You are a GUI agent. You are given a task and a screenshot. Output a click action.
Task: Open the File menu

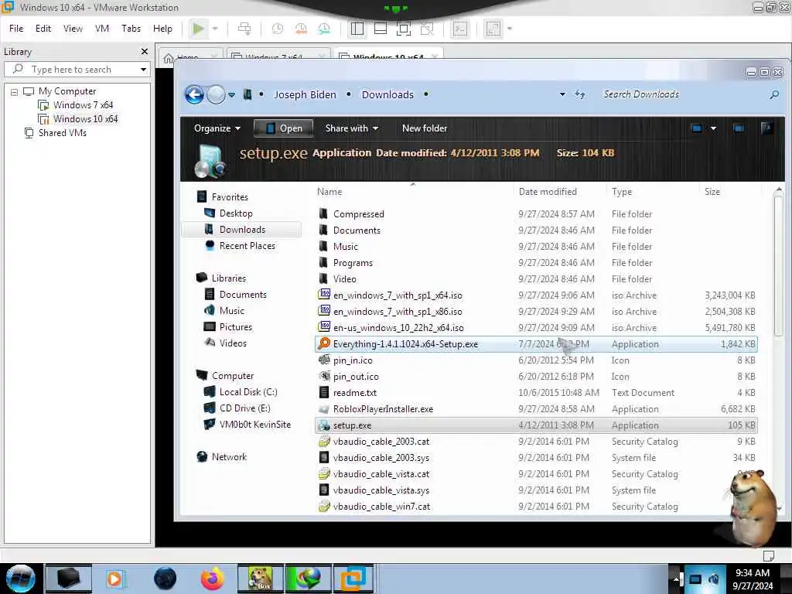16,29
